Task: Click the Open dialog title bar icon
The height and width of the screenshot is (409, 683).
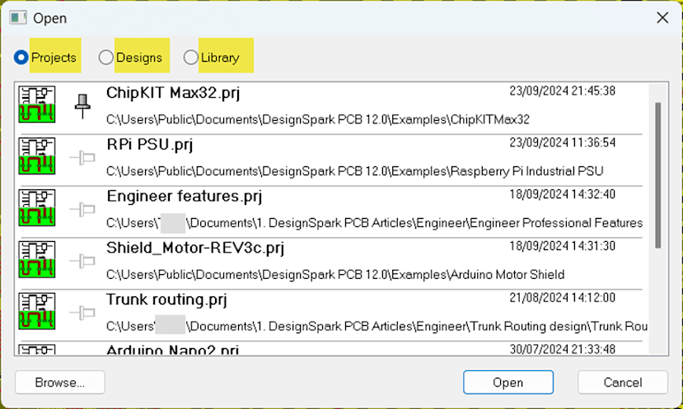Action: [x=18, y=18]
